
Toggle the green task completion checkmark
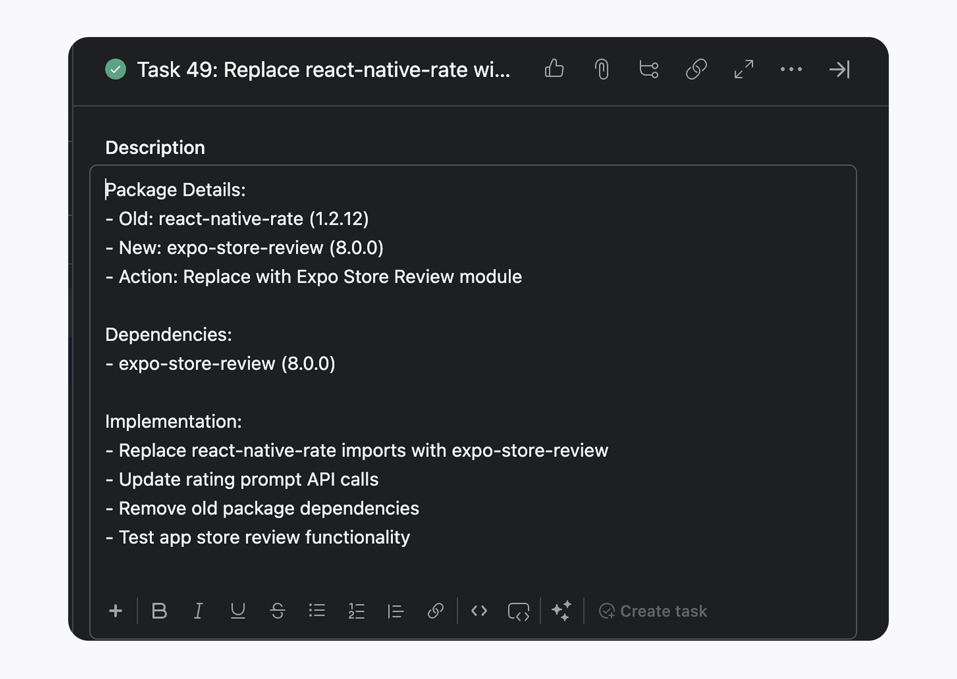click(116, 69)
